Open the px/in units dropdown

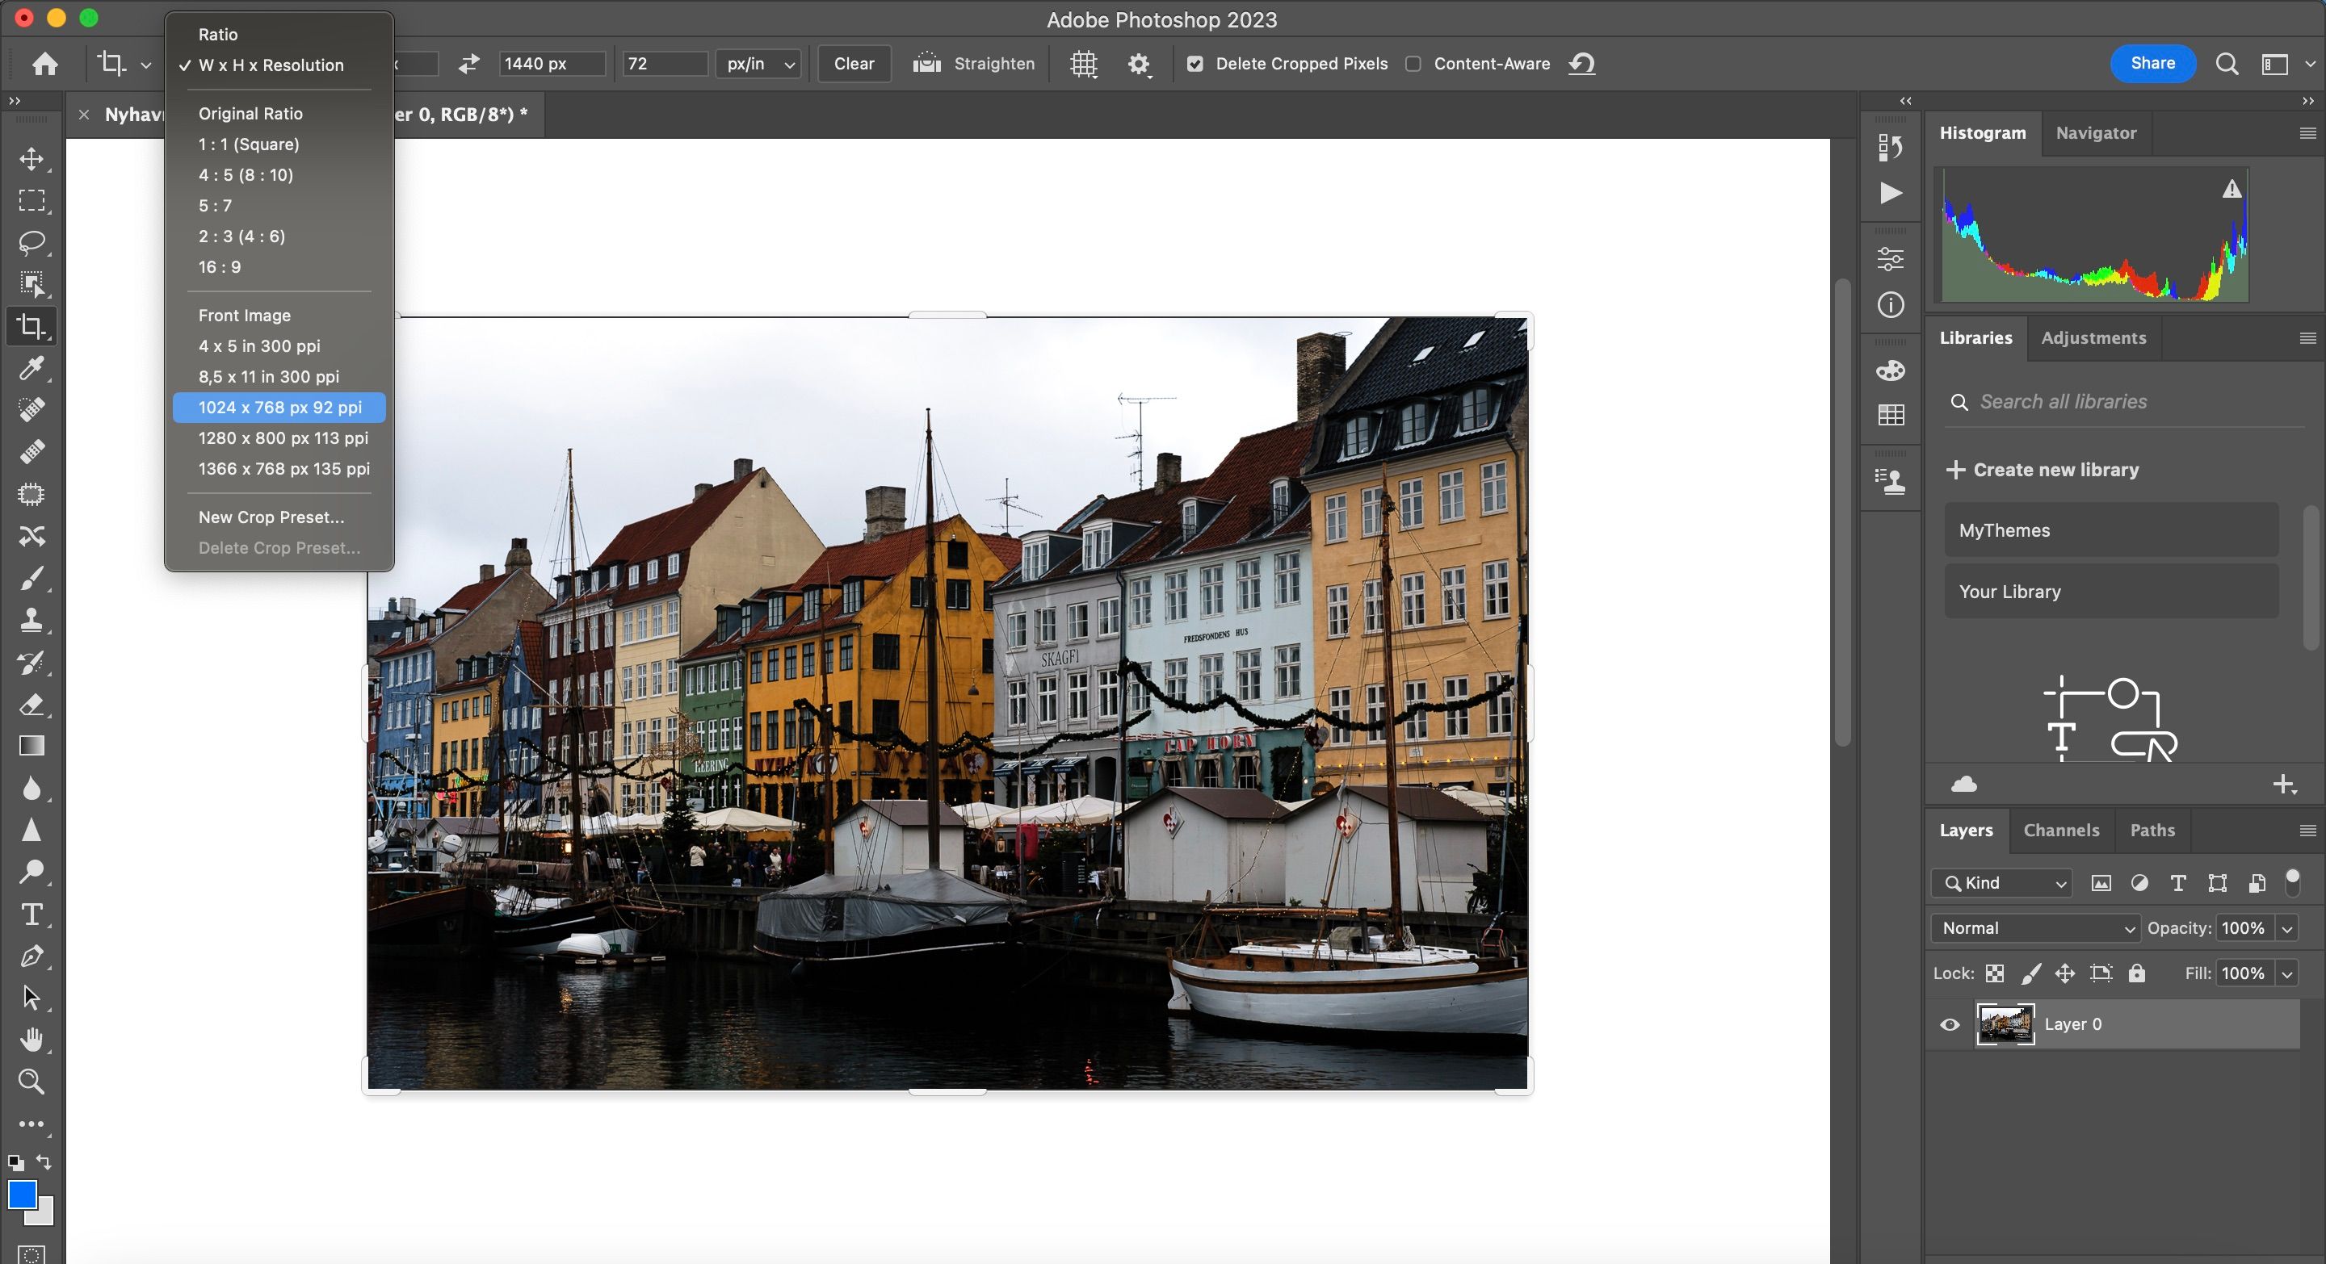(758, 63)
